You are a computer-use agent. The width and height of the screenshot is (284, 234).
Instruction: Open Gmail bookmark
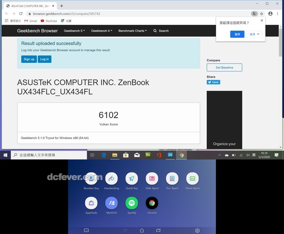(31, 21)
